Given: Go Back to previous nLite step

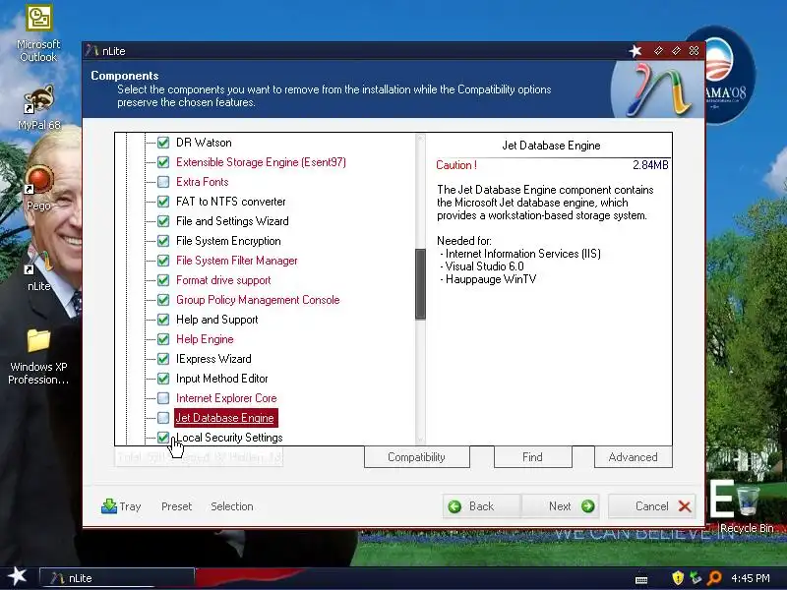Looking at the screenshot, I should point(482,506).
